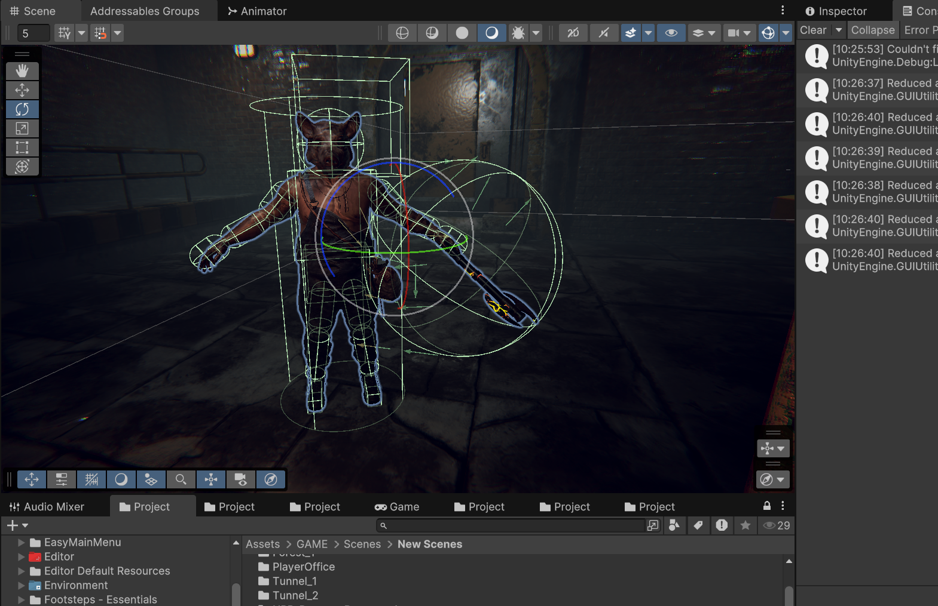This screenshot has width=938, height=606.
Task: Switch to wireframe draw mode sphere
Action: (x=402, y=33)
